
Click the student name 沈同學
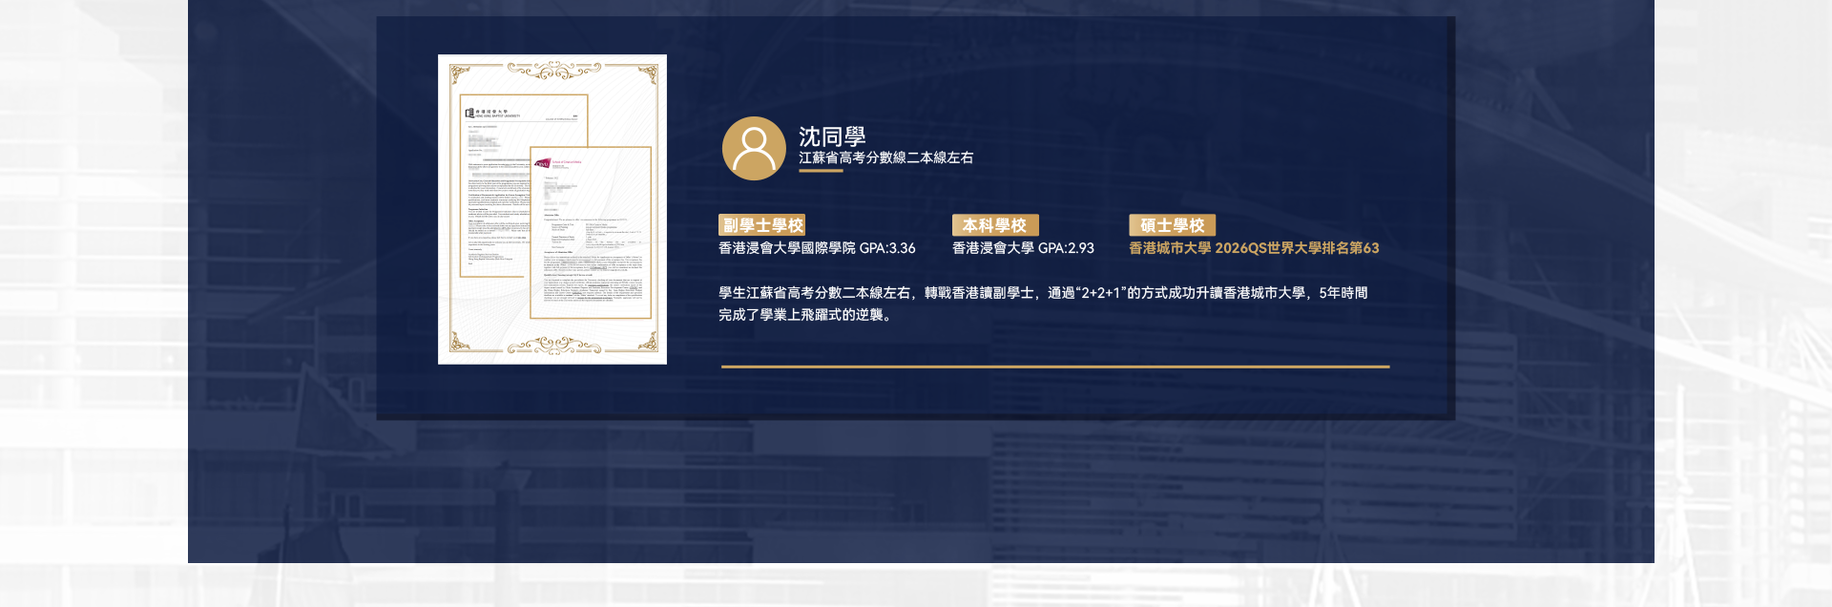832,136
